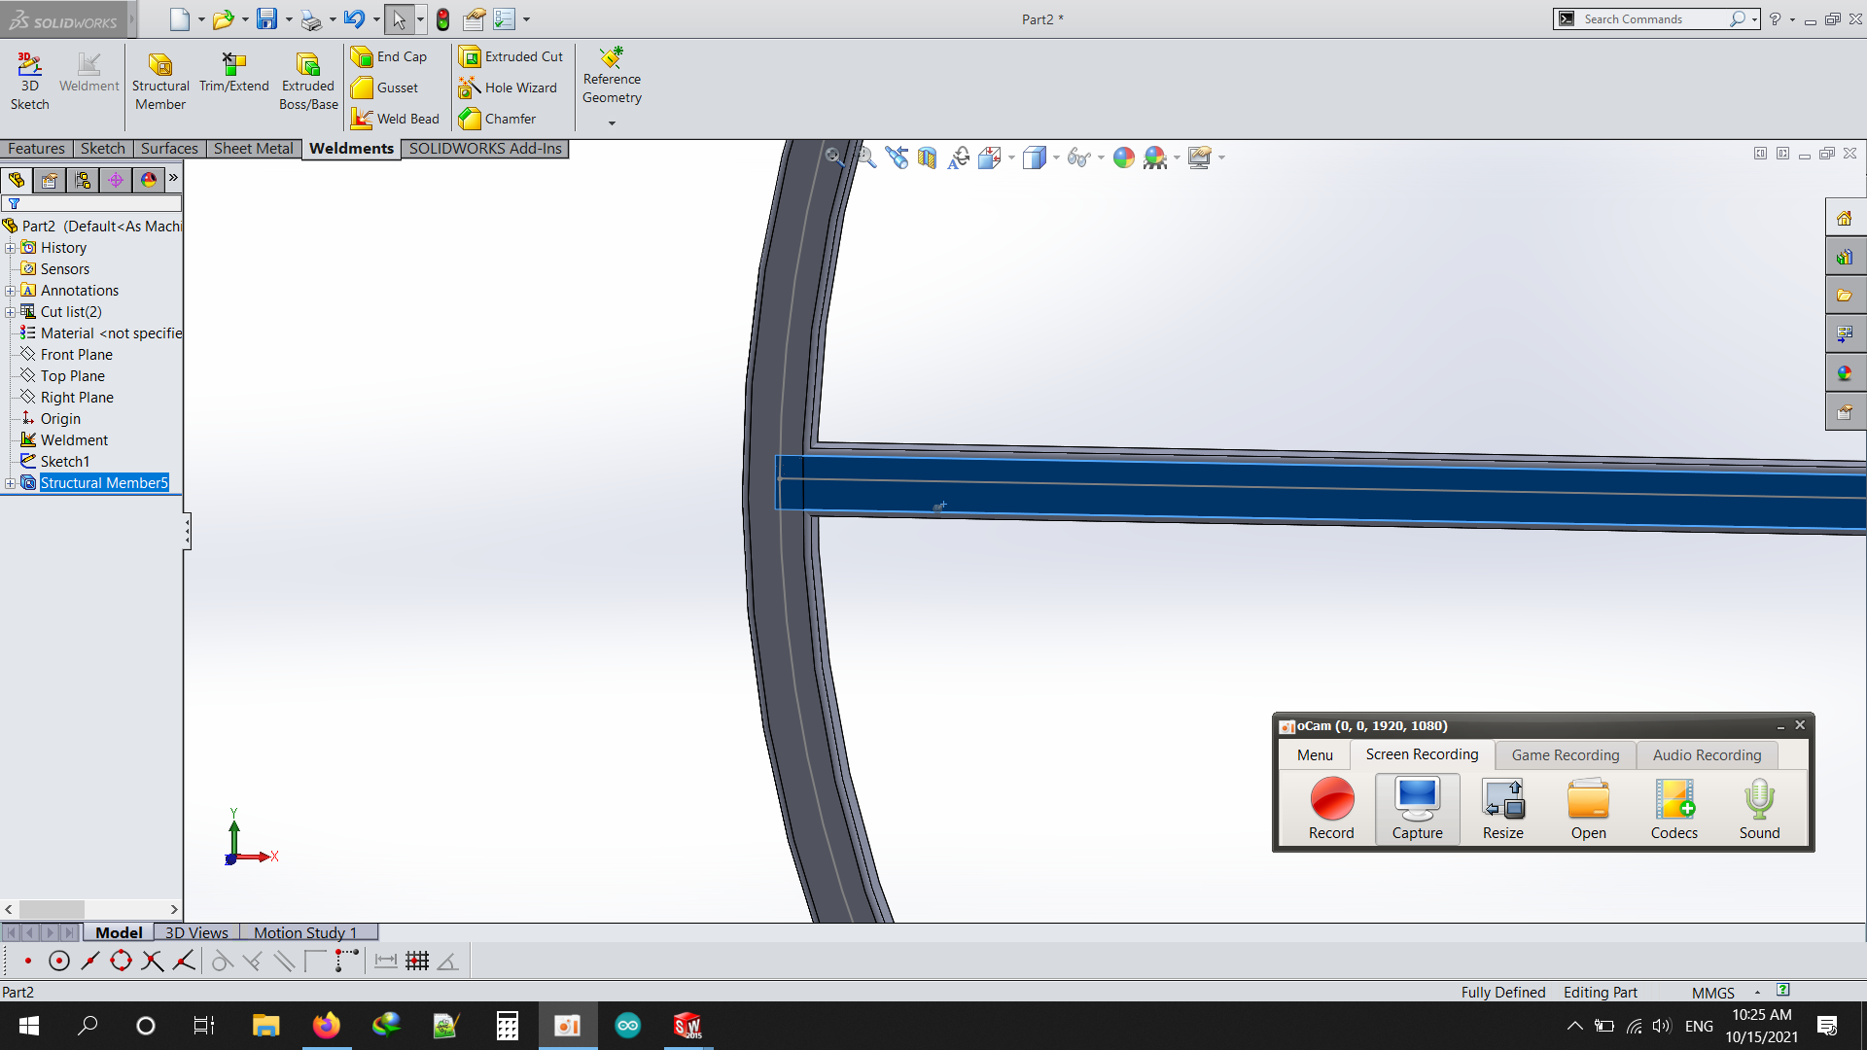Click Capture in oCam
This screenshot has width=1867, height=1050.
pos(1417,809)
